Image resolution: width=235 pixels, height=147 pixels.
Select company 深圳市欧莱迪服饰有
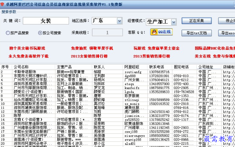click(33, 124)
